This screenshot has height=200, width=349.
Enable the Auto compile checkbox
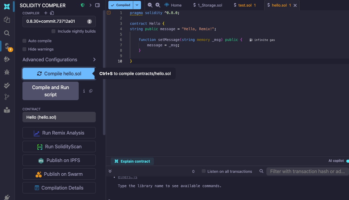(25, 41)
